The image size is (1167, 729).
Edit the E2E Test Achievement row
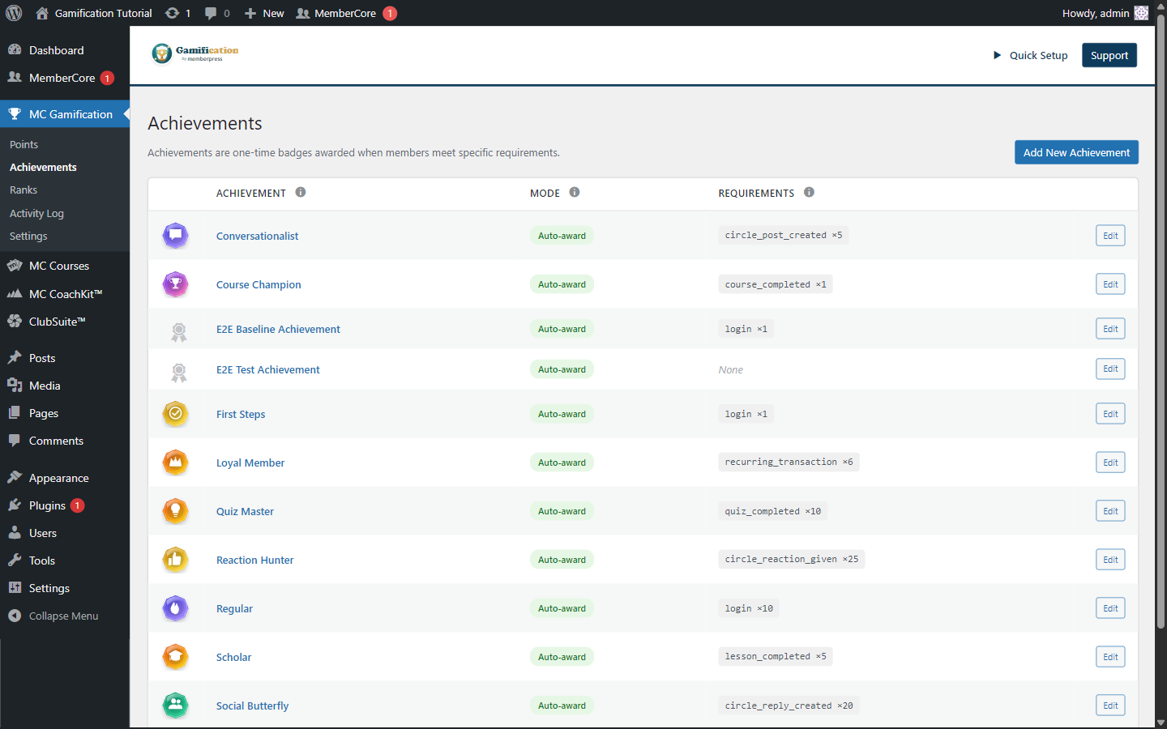tap(1110, 369)
